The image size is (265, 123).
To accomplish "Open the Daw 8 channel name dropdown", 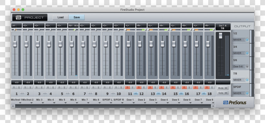I will 213,103.
